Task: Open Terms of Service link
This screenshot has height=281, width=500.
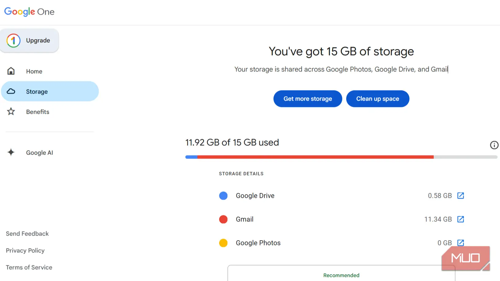Action: [29, 268]
